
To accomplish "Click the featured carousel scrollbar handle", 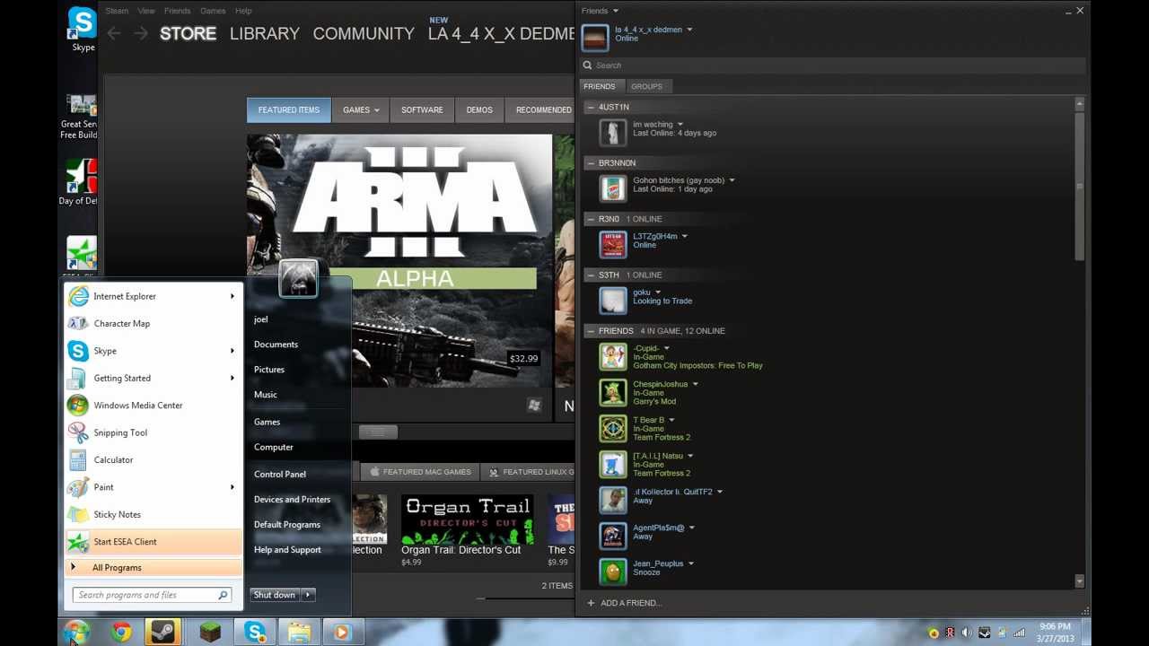I will 378,432.
